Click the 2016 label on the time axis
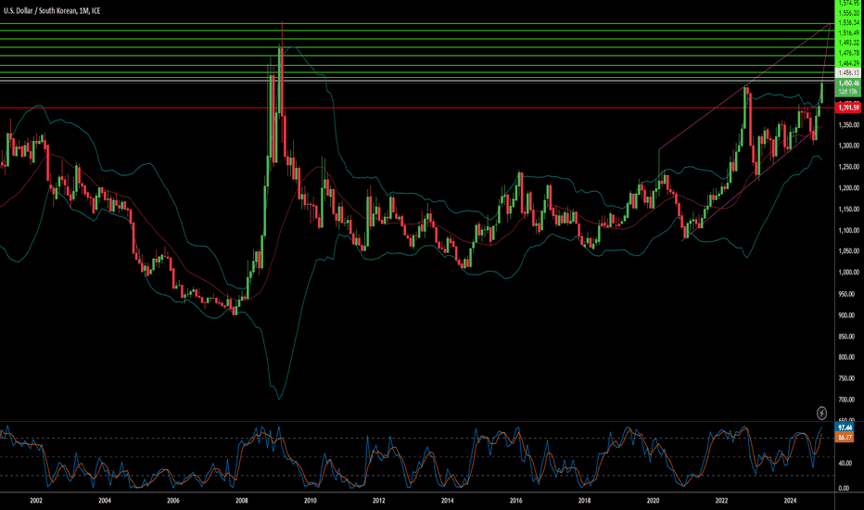This screenshot has height=510, width=864. tap(515, 501)
